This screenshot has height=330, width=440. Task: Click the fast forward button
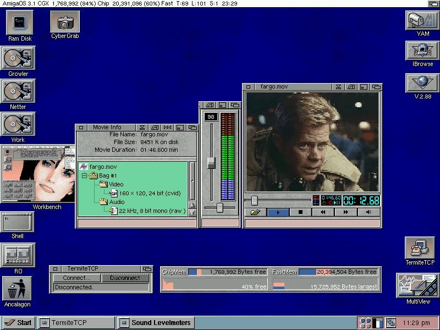[345, 212]
